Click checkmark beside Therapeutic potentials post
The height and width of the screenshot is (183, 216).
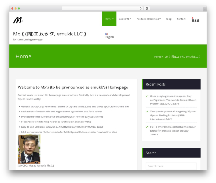(x=147, y=112)
